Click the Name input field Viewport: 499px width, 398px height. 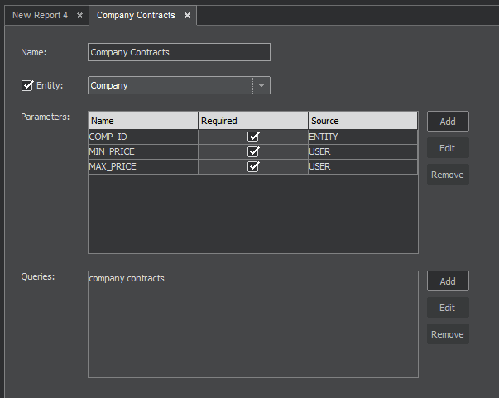(x=179, y=52)
